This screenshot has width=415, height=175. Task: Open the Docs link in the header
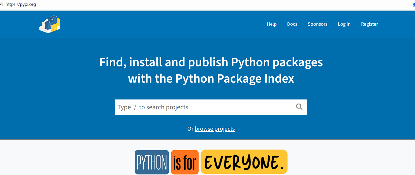point(292,24)
